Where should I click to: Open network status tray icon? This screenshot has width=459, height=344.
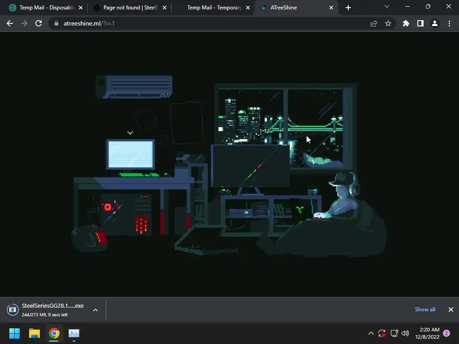(x=394, y=333)
